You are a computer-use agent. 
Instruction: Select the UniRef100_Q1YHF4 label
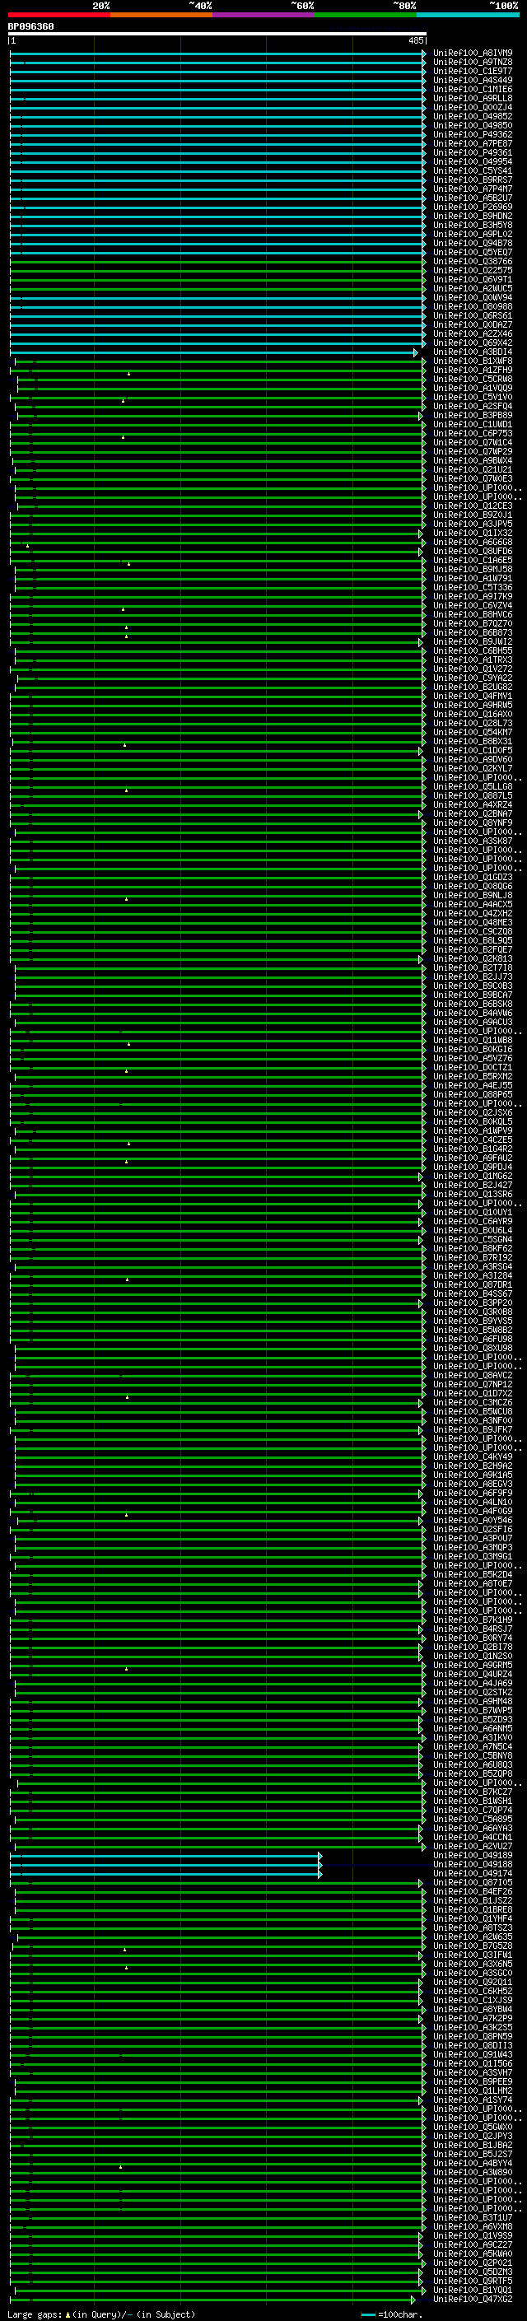click(x=473, y=1918)
